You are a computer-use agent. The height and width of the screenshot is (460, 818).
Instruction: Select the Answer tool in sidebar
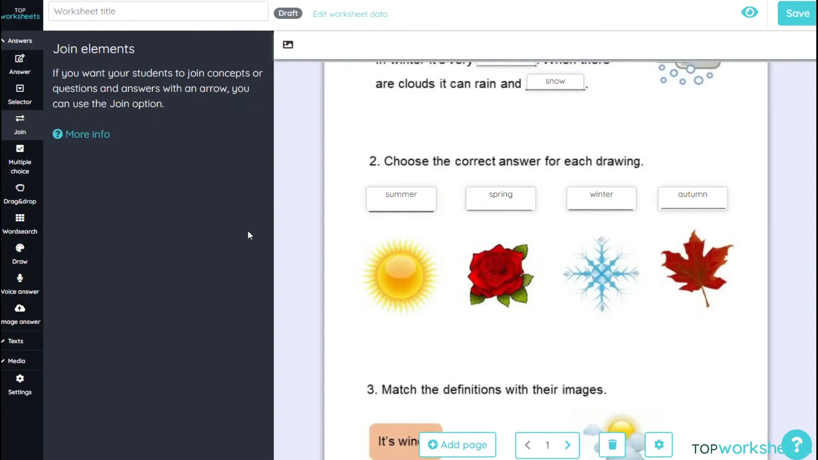pos(20,63)
